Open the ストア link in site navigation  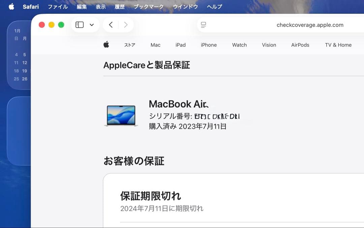129,45
